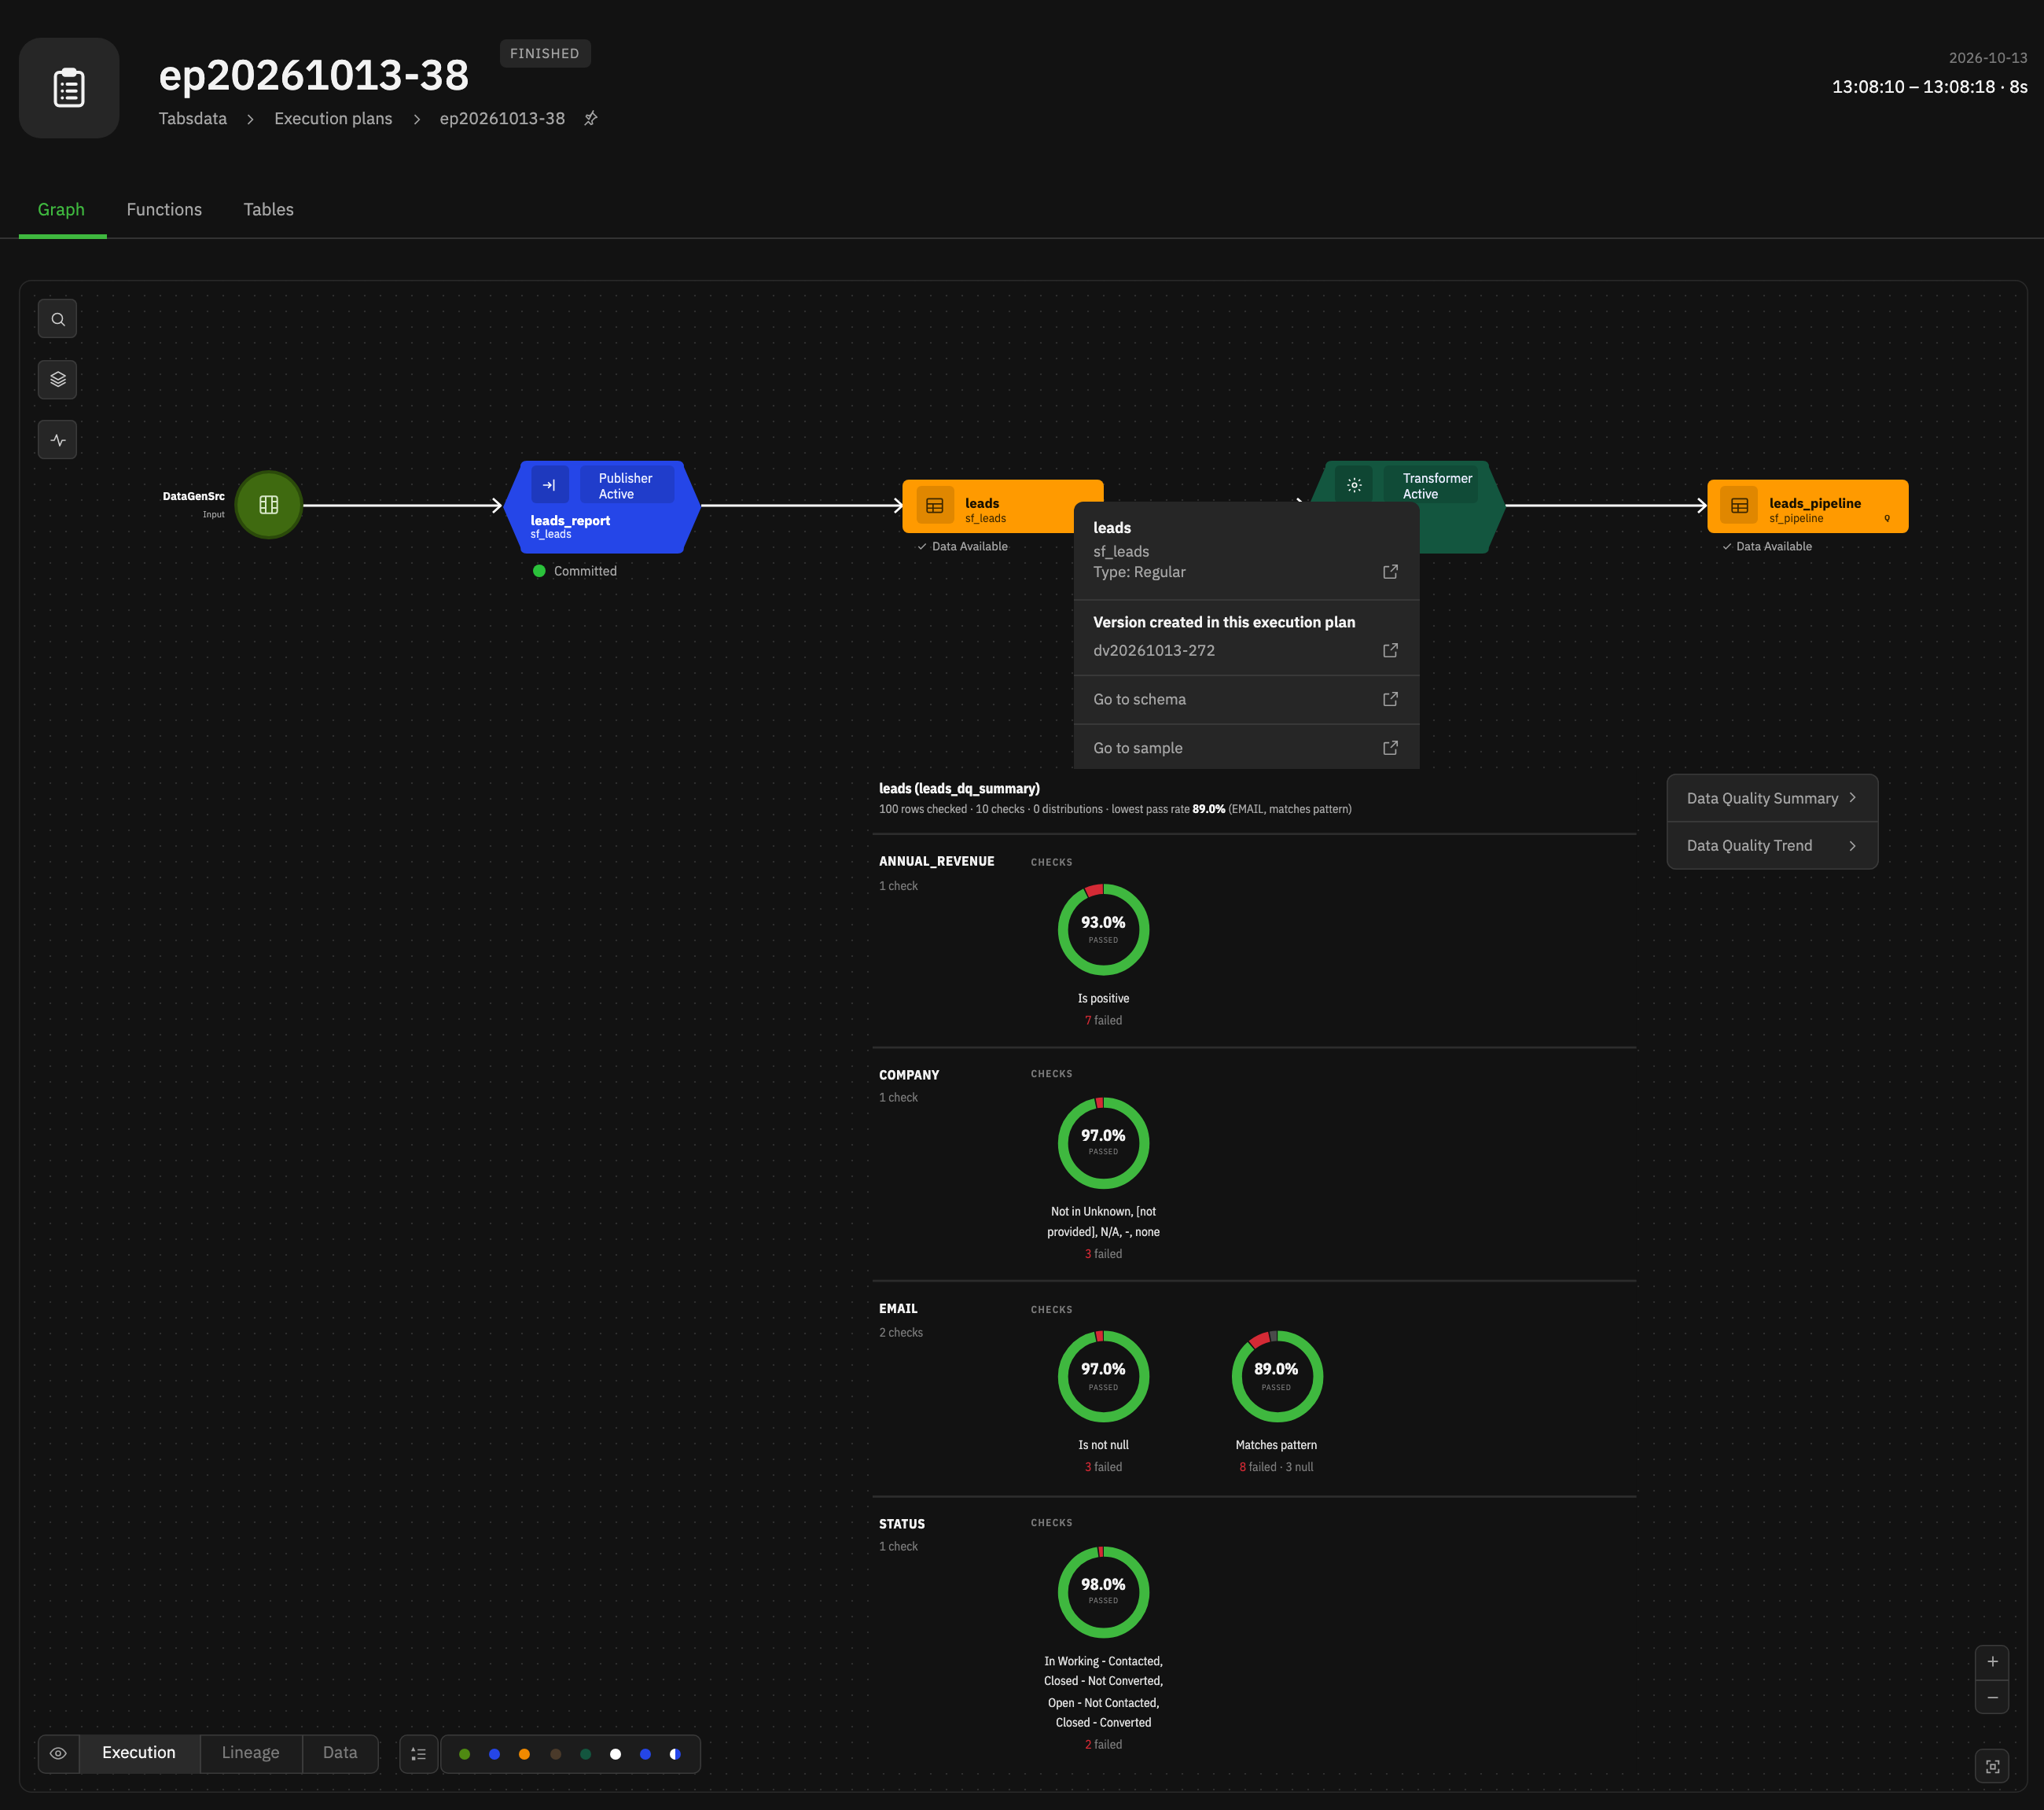
Task: Click the 93.0% Is positive donut
Action: pos(1103,929)
